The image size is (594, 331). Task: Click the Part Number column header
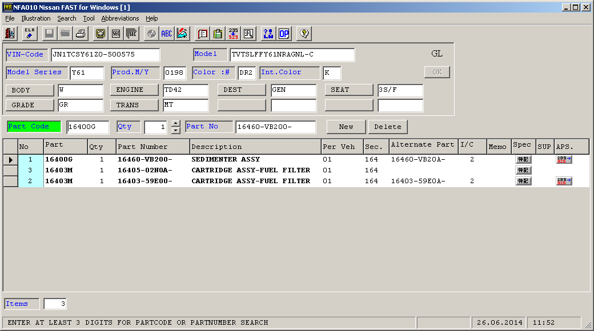152,147
